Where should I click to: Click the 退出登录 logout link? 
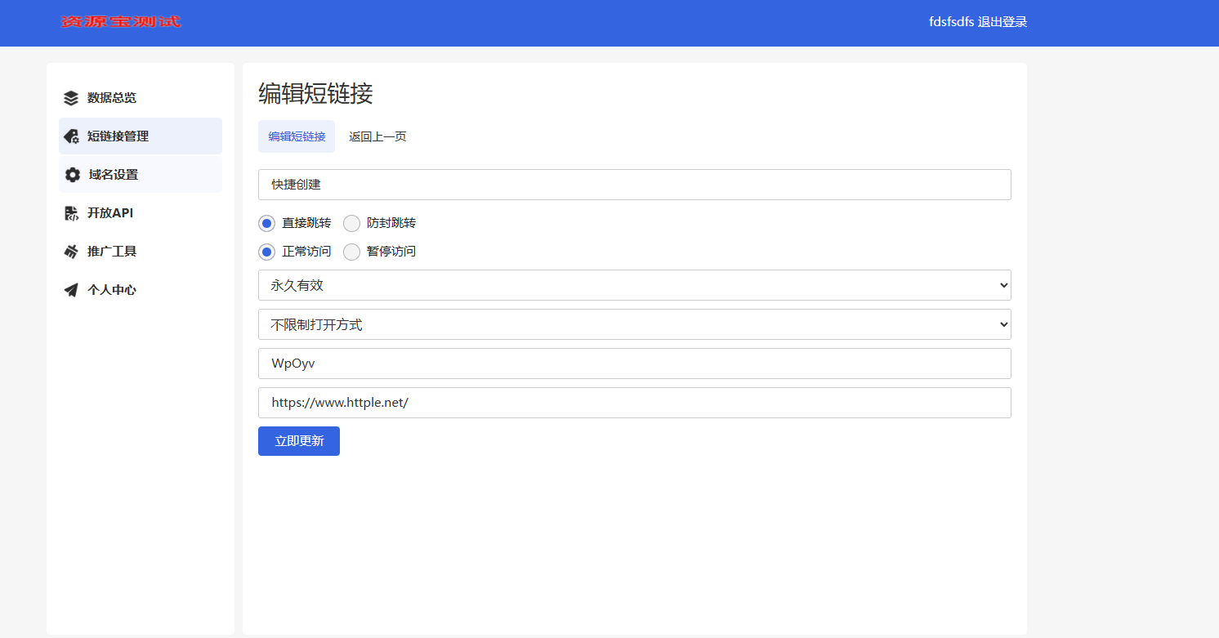point(1002,22)
